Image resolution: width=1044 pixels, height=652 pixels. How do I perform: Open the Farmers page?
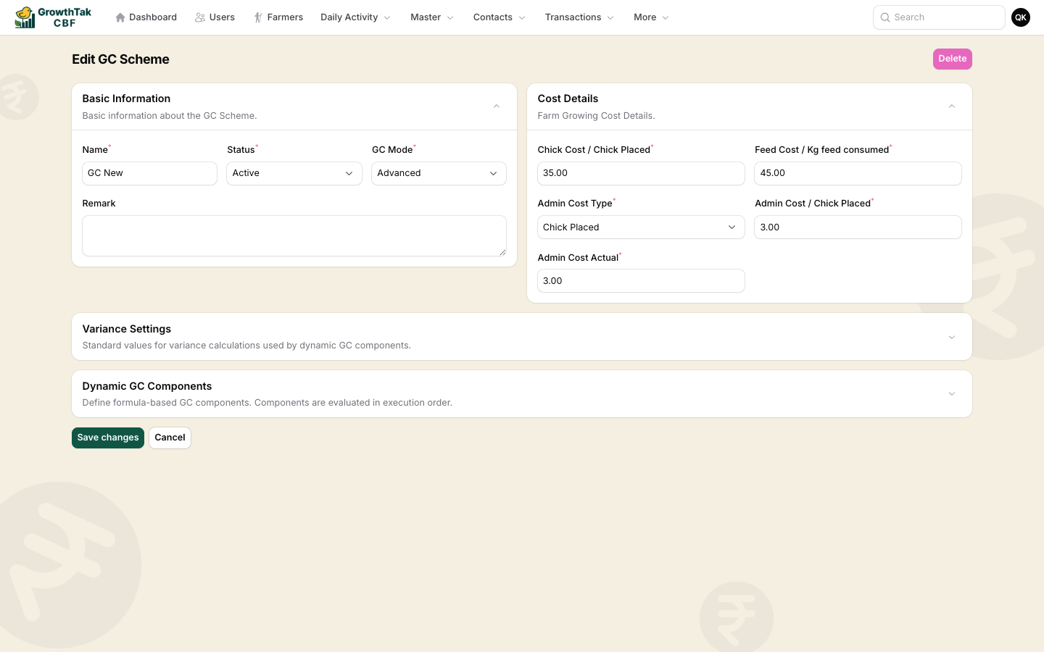coord(278,17)
